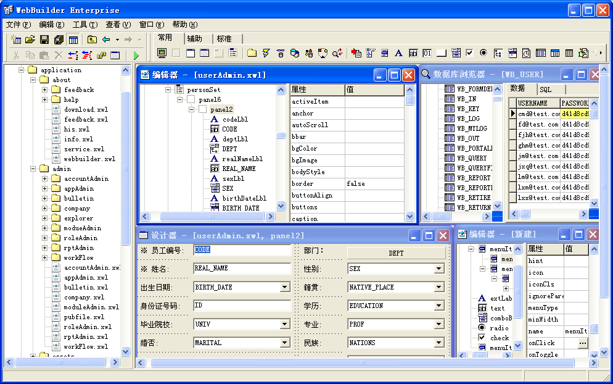The width and height of the screenshot is (613, 384).
Task: Click the Save All toolbar icon
Action: click(59, 39)
